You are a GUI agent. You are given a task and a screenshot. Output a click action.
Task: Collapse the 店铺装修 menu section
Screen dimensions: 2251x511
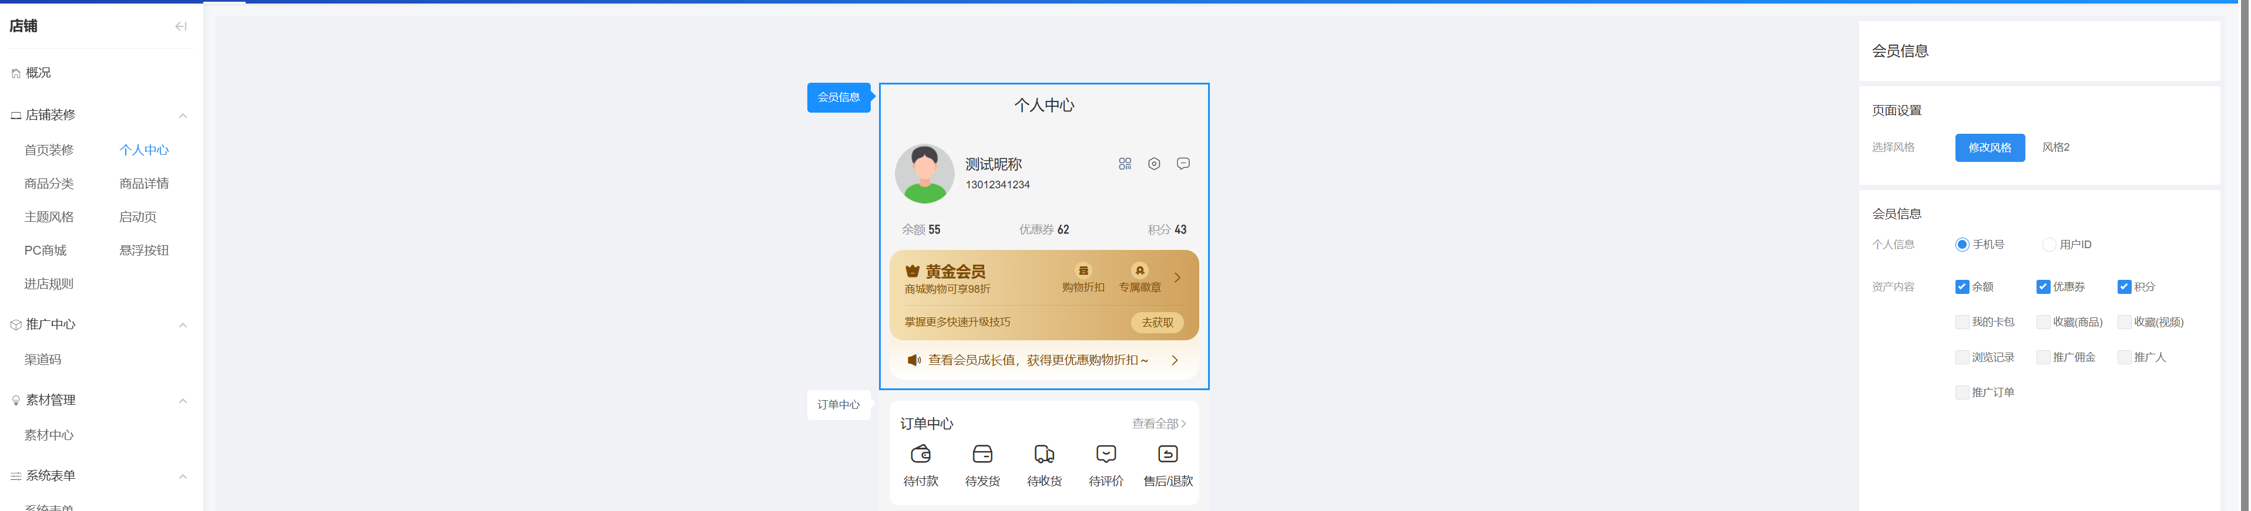pos(183,115)
